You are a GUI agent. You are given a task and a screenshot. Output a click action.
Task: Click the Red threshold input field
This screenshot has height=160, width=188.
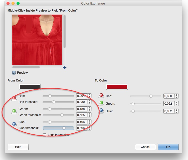coord(82,102)
